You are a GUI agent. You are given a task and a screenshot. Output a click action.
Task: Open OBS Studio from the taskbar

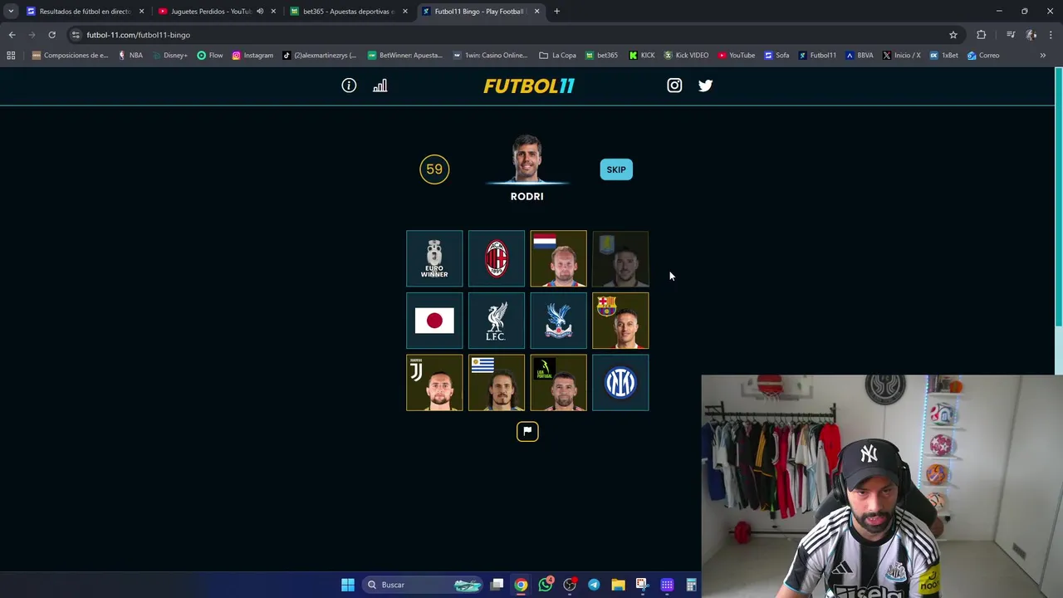click(570, 585)
